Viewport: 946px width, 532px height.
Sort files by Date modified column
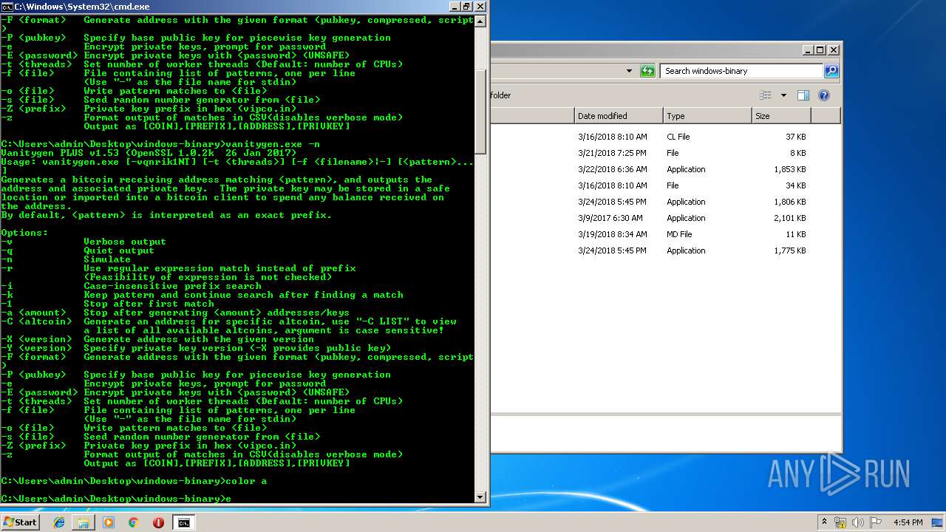click(x=619, y=116)
